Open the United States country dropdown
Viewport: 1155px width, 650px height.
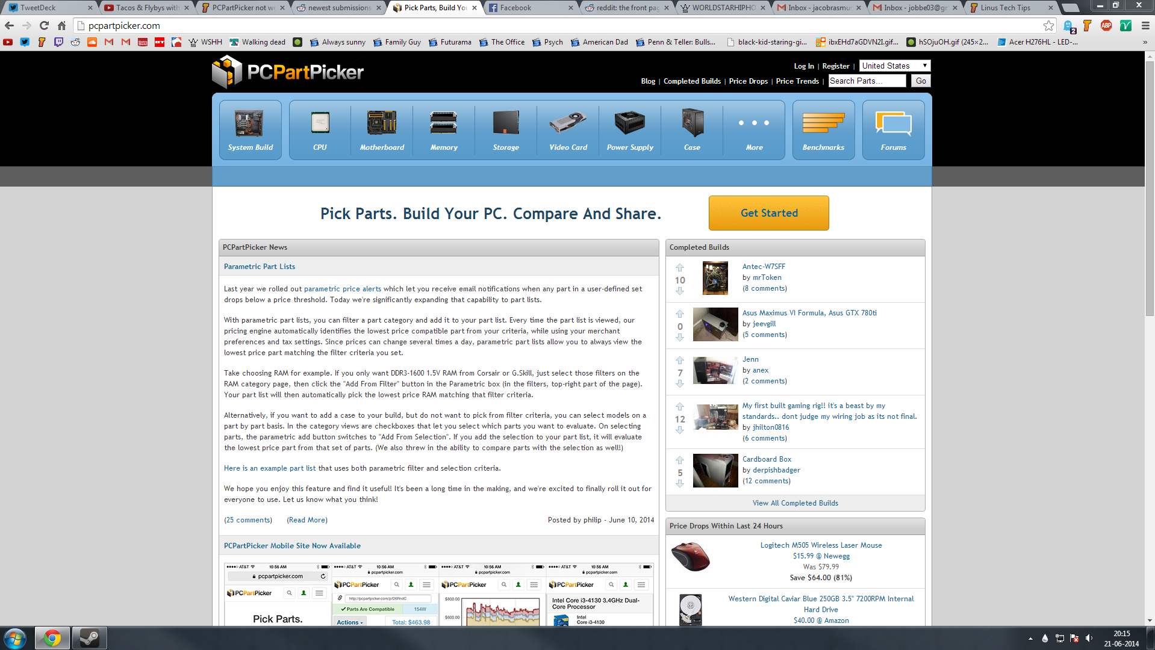[895, 66]
